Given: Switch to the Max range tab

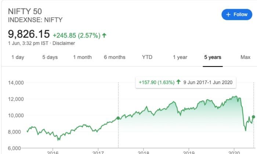Looking at the screenshot, I should 245,57.
